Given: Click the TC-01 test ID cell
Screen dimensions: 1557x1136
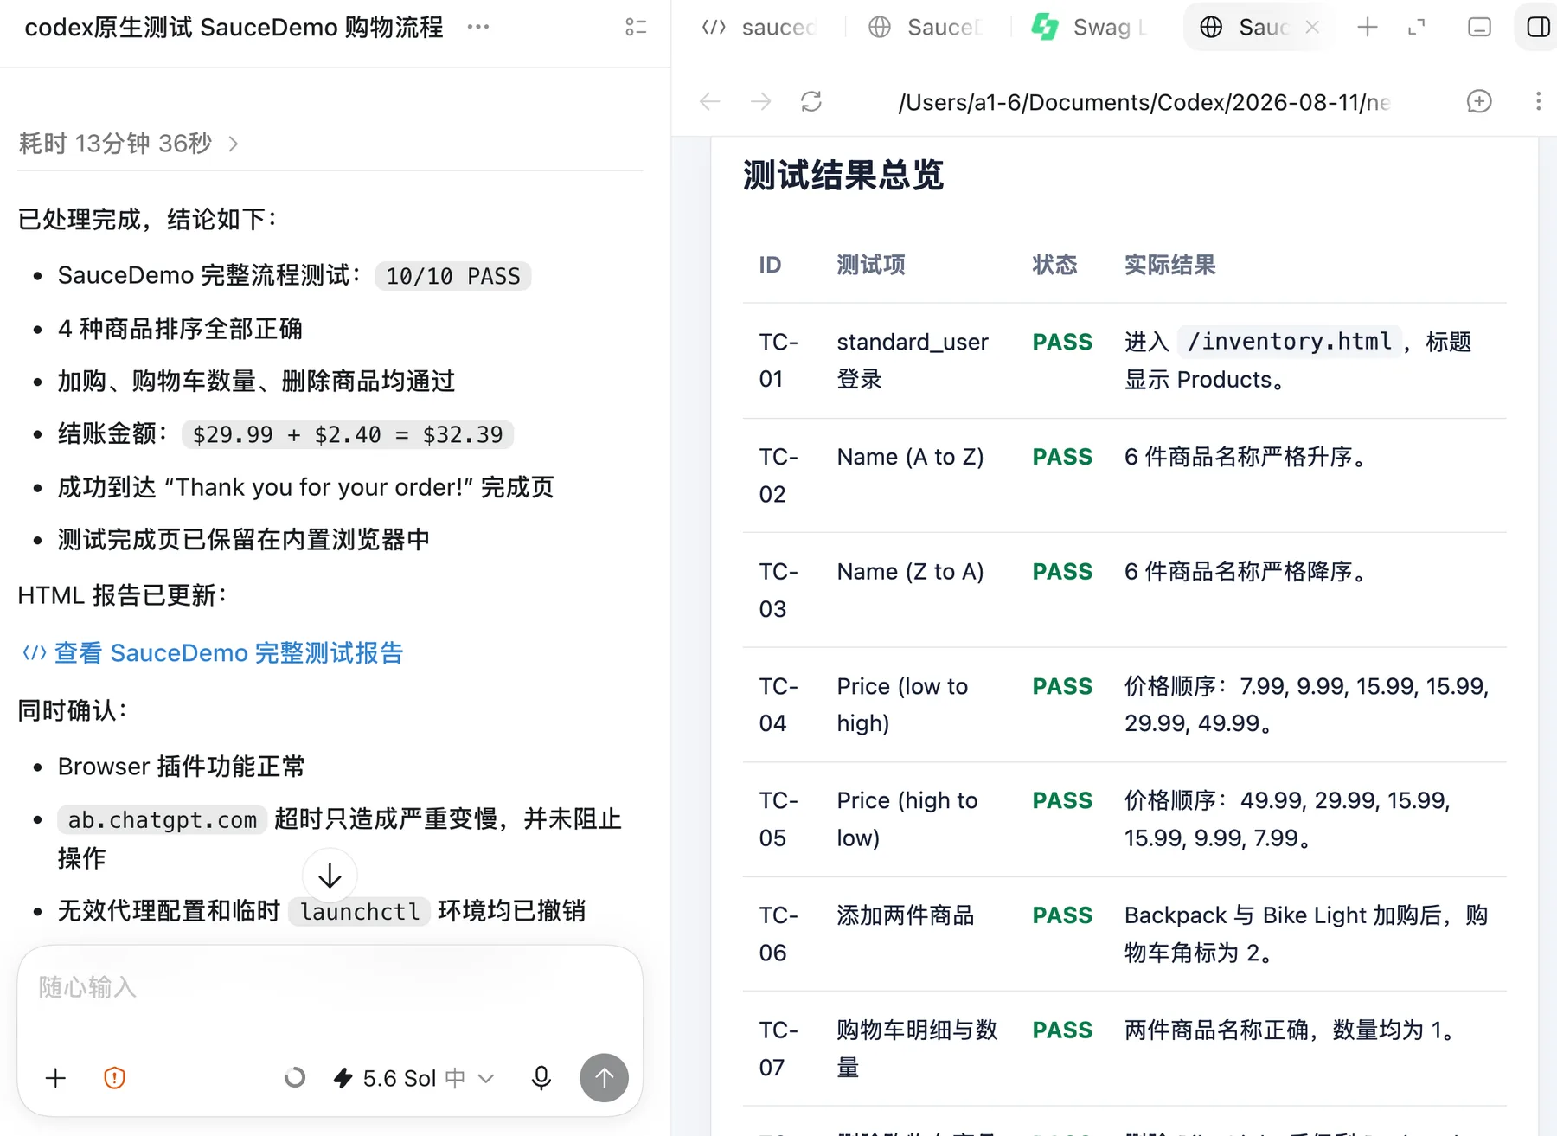Looking at the screenshot, I should (778, 361).
